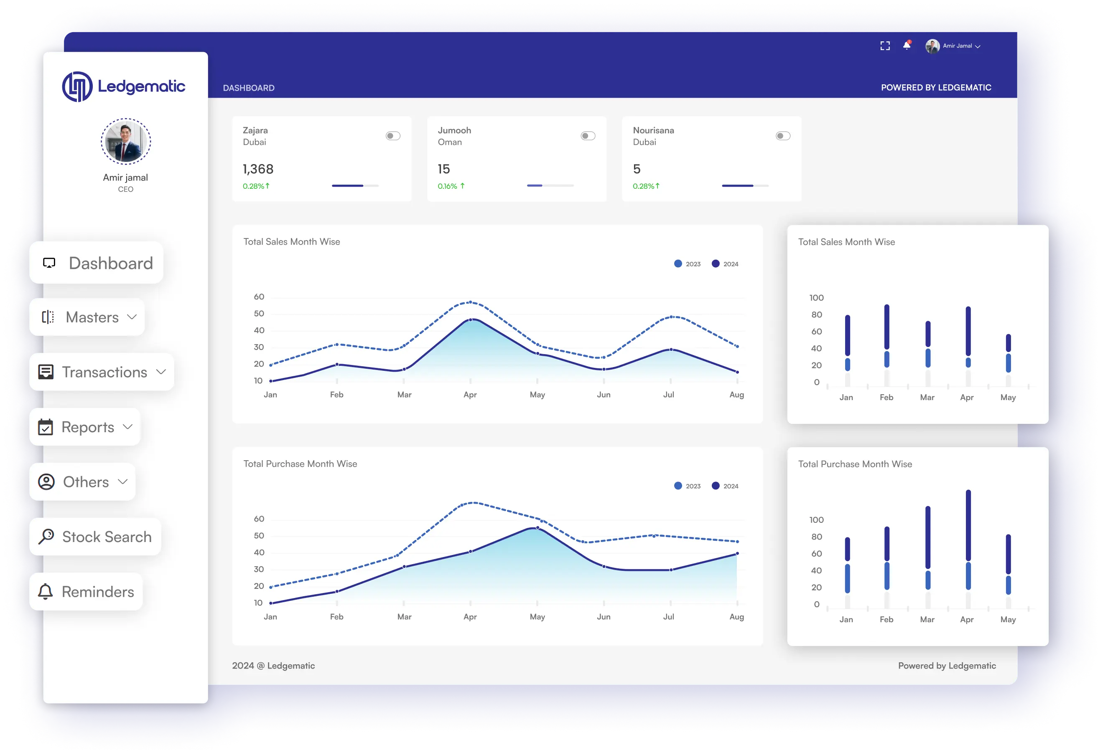
Task: Open notifications from the bell icon
Action: [x=907, y=46]
